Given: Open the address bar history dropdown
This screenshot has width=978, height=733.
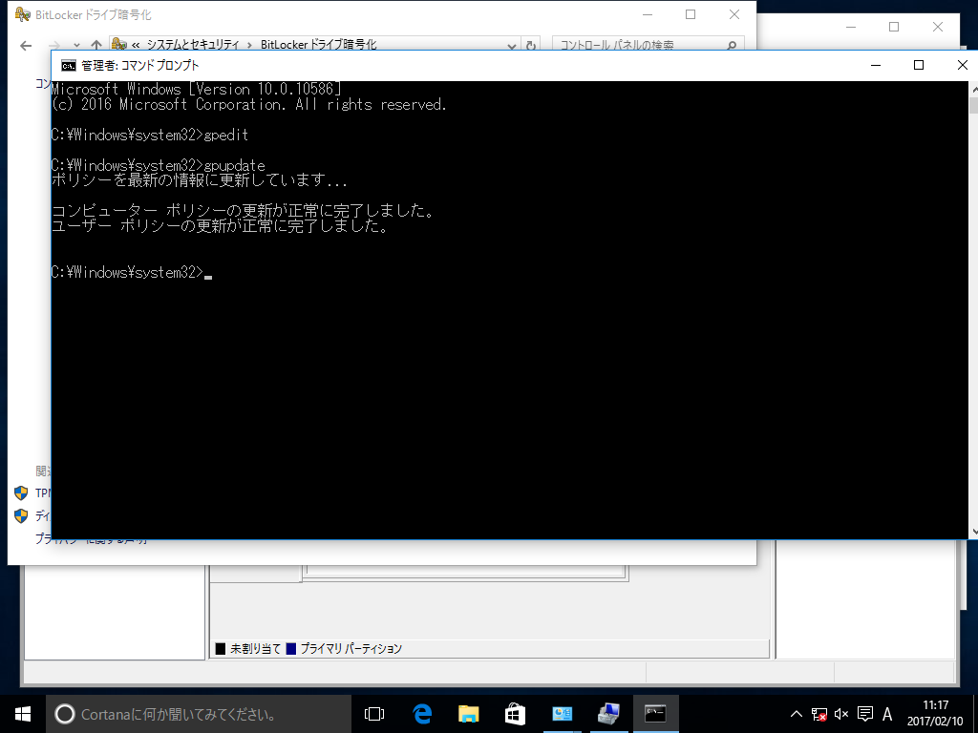Looking at the screenshot, I should point(512,46).
